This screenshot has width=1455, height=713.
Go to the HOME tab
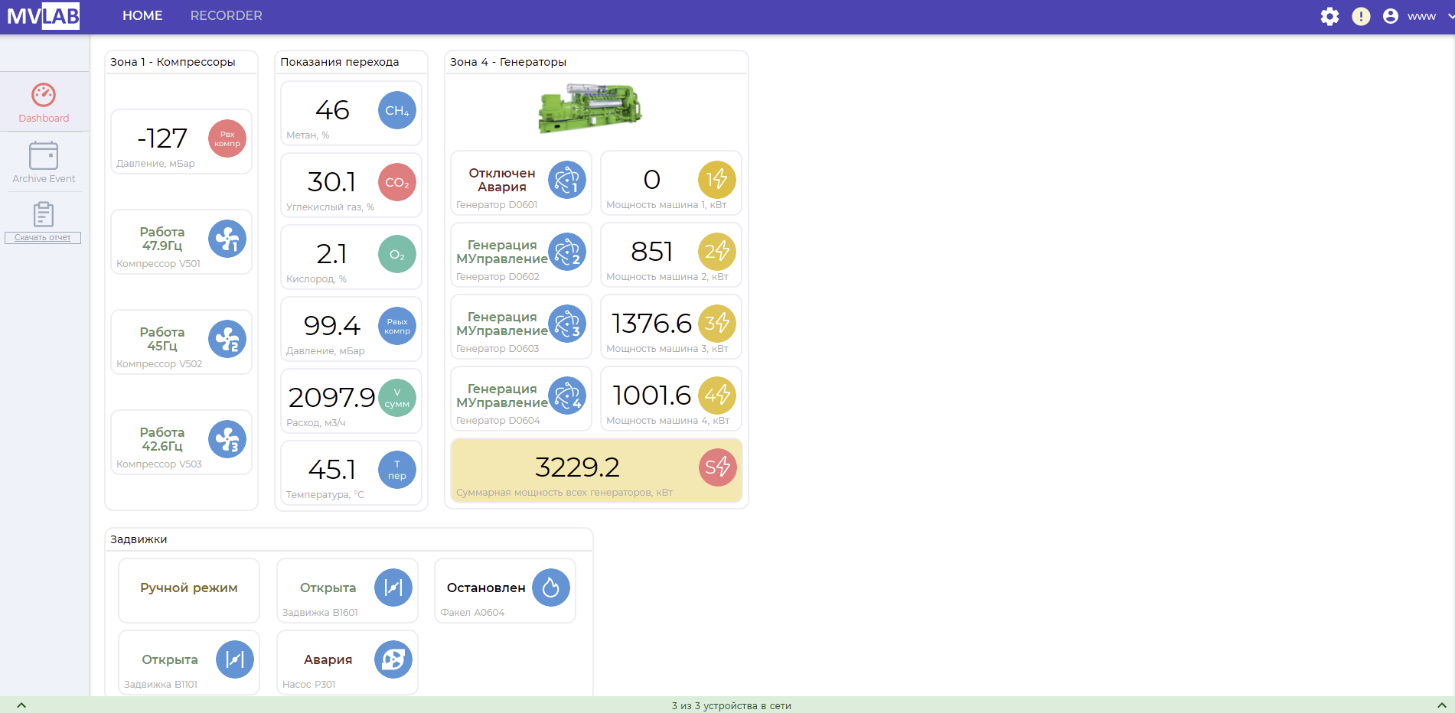point(142,15)
